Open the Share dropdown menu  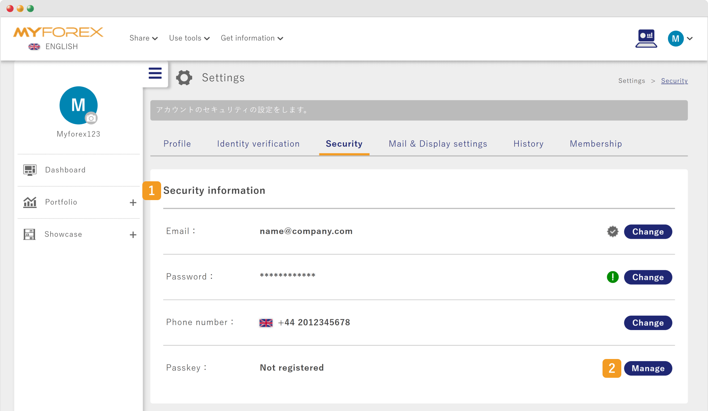pos(143,38)
